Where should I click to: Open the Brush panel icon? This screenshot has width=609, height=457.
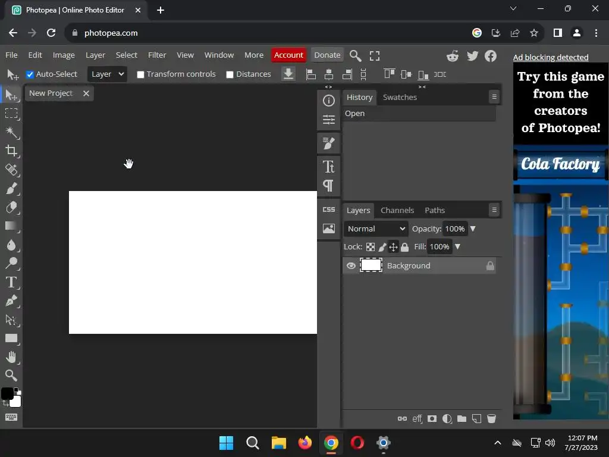(x=328, y=143)
